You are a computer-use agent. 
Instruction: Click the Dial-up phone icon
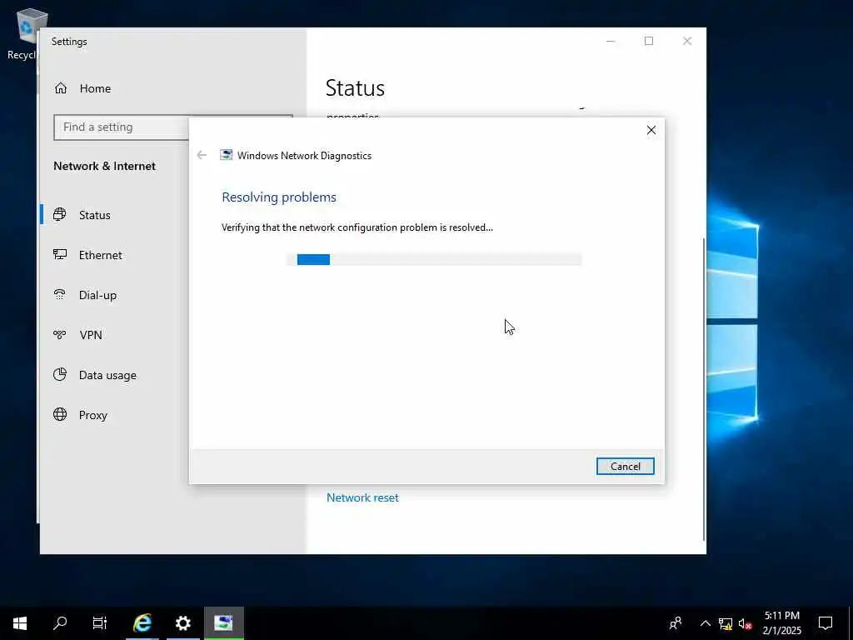tap(60, 294)
